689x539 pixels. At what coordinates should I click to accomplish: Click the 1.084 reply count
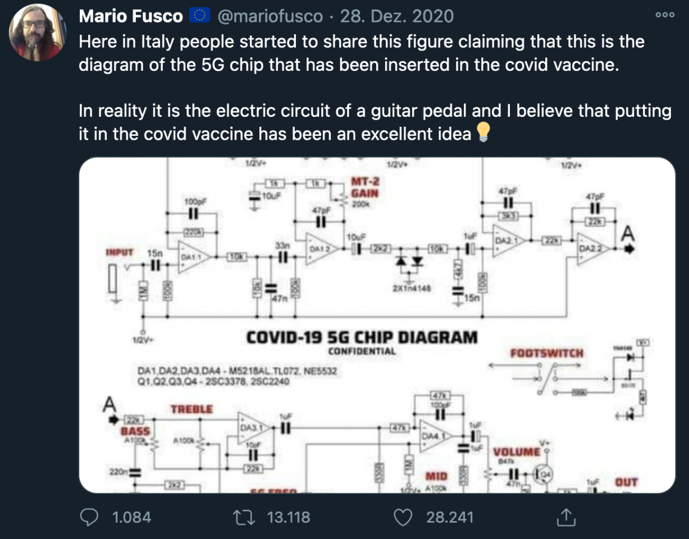point(132,517)
